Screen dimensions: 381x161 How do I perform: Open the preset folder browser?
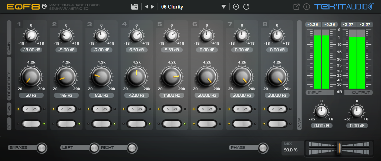pos(135,7)
